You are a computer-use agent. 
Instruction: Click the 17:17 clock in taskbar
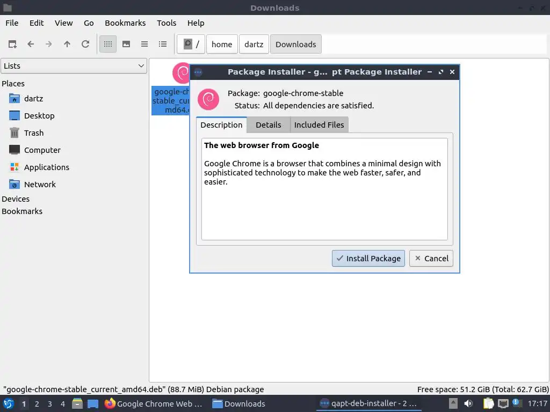537,403
